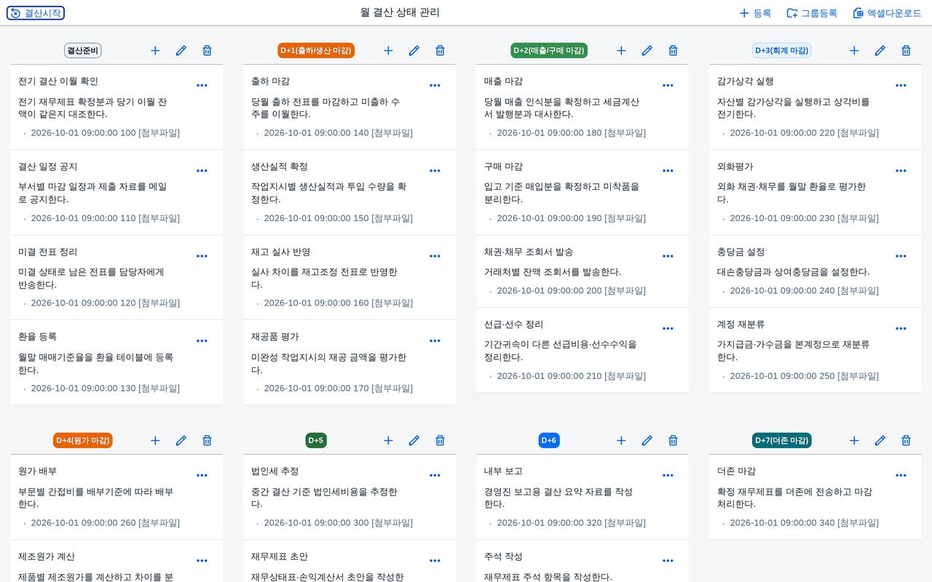932x582 pixels.
Task: Download via 엑셀다운로드 button
Action: [887, 13]
